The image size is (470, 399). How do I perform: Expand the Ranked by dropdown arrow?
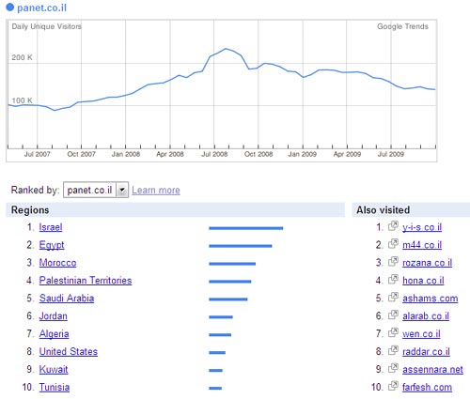(x=122, y=190)
